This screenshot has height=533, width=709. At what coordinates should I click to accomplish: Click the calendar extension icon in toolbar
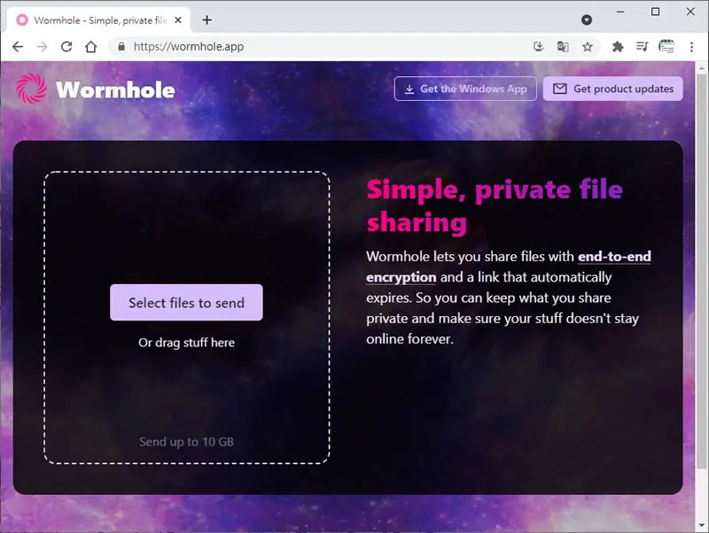666,47
